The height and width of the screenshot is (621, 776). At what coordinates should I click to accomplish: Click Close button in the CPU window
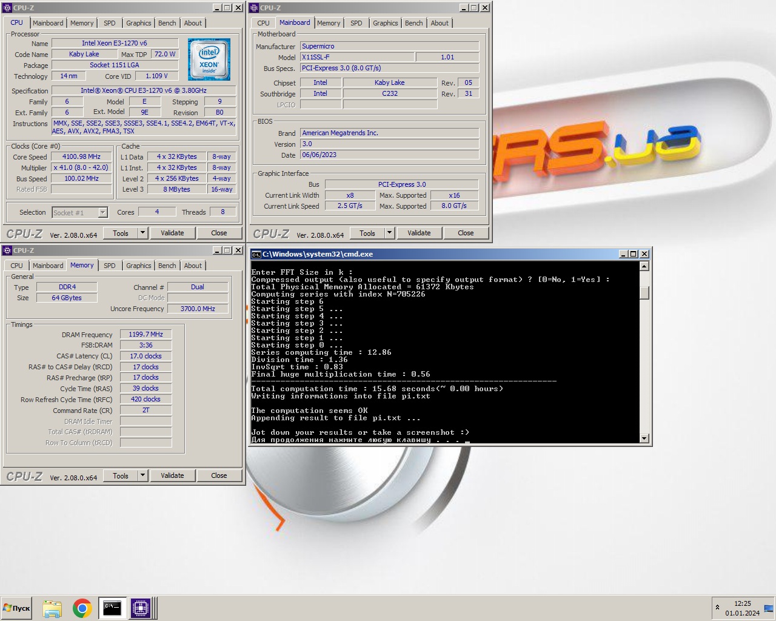(219, 233)
